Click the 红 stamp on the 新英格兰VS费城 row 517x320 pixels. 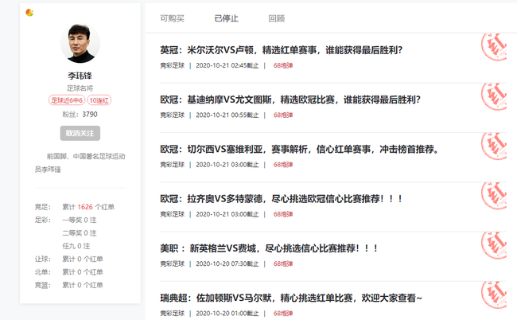[494, 245]
